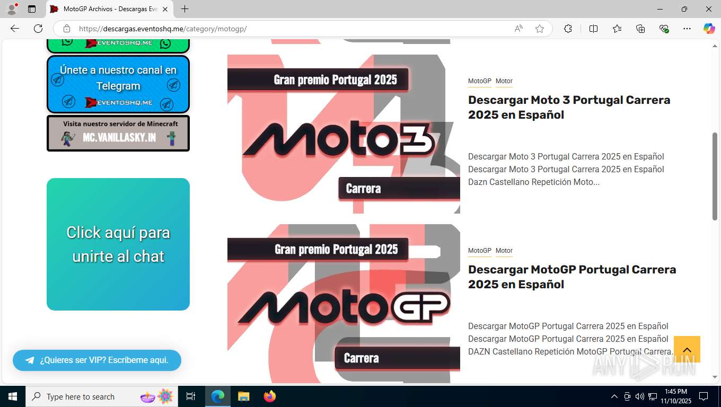Image resolution: width=721 pixels, height=407 pixels.
Task: Open Microsoft Edge from the taskbar
Action: [x=218, y=396]
